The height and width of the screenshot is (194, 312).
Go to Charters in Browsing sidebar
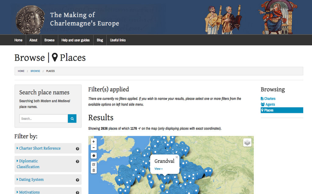click(268, 99)
